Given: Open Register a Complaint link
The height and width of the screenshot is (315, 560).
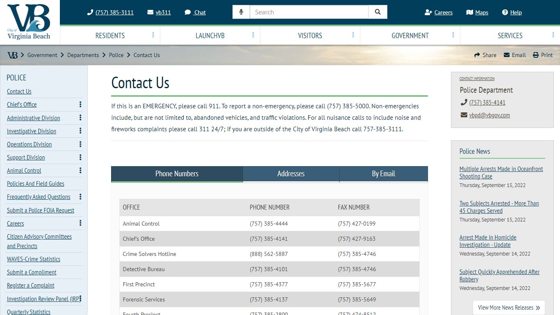Looking at the screenshot, I should (31, 285).
